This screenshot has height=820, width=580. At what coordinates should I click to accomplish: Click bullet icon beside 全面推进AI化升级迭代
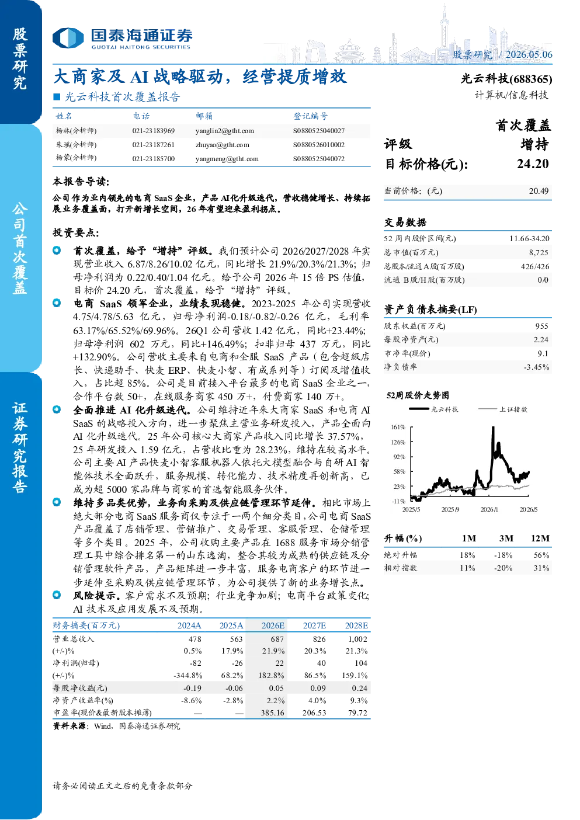[x=57, y=409]
